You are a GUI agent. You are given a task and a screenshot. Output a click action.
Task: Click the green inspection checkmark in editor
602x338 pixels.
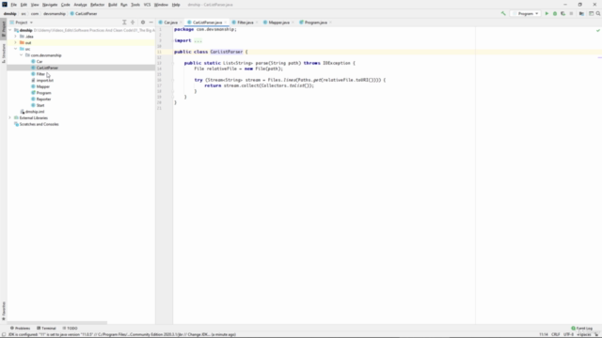[x=598, y=30]
